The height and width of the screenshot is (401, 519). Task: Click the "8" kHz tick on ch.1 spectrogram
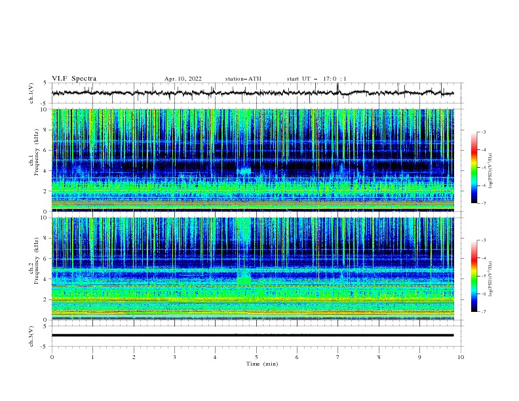46,130
